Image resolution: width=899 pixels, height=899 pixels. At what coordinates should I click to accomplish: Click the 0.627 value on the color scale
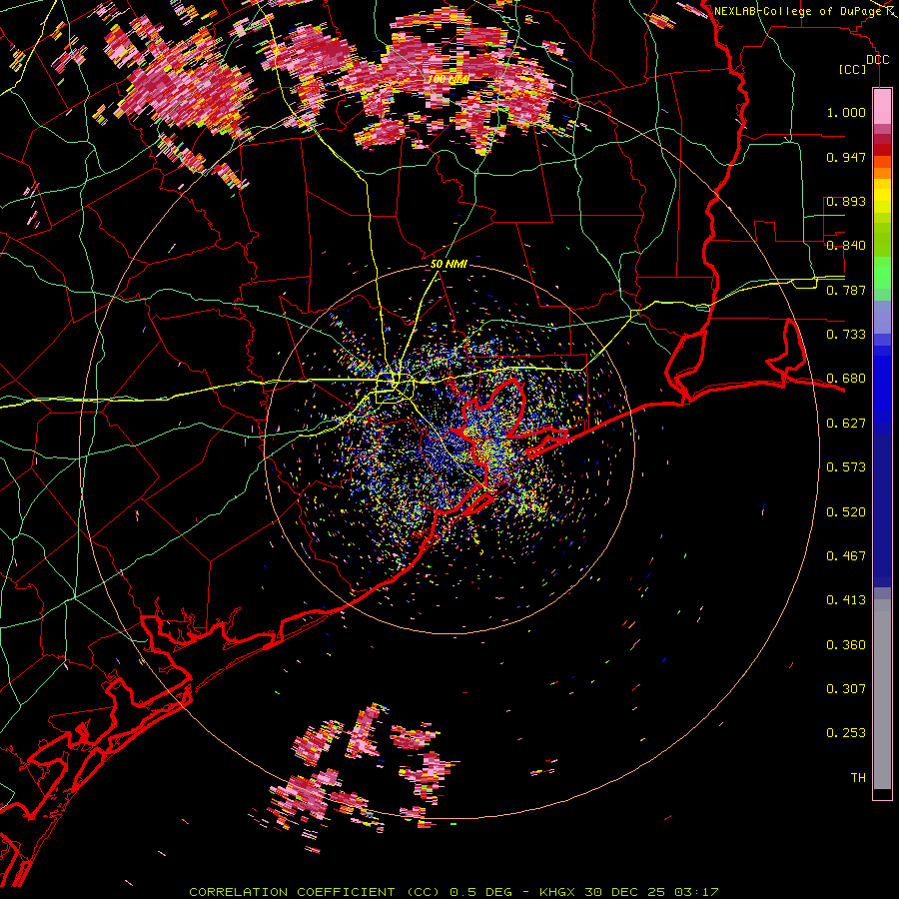846,424
